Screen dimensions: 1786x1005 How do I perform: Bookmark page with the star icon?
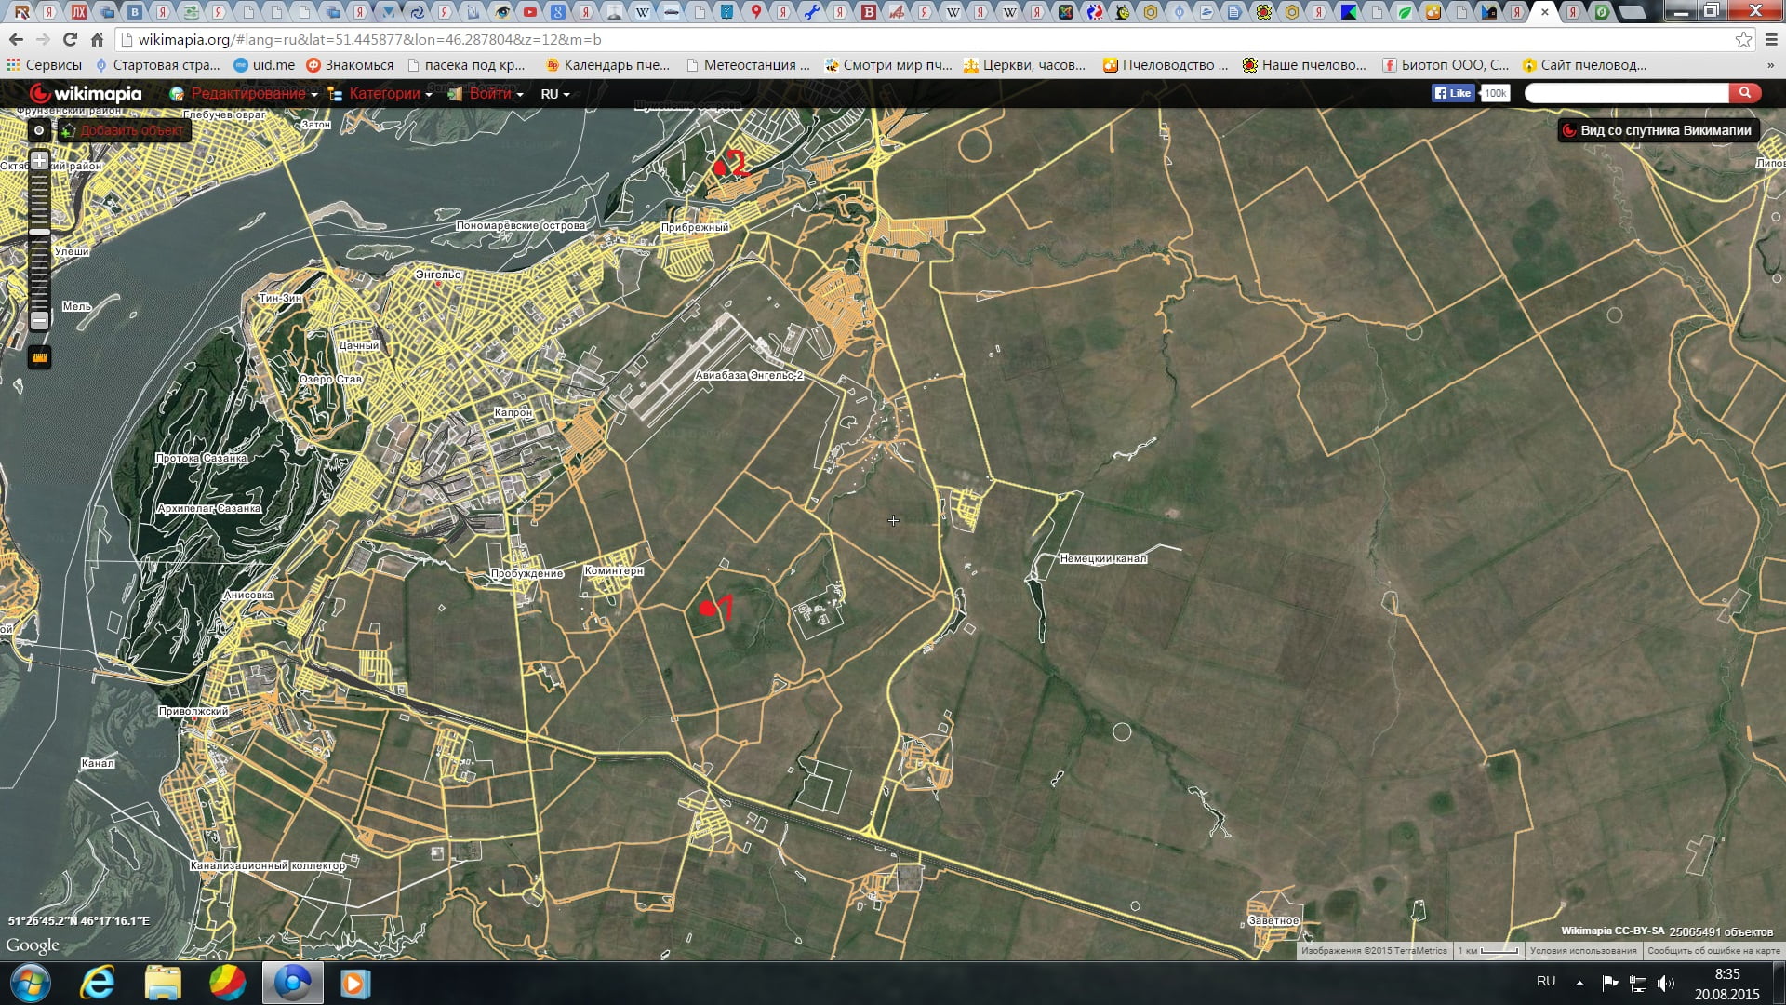(1743, 40)
